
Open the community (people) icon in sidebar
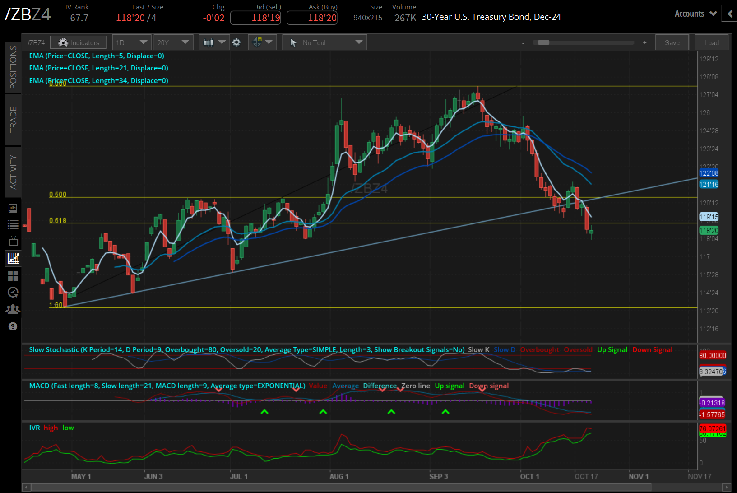pyautogui.click(x=13, y=309)
